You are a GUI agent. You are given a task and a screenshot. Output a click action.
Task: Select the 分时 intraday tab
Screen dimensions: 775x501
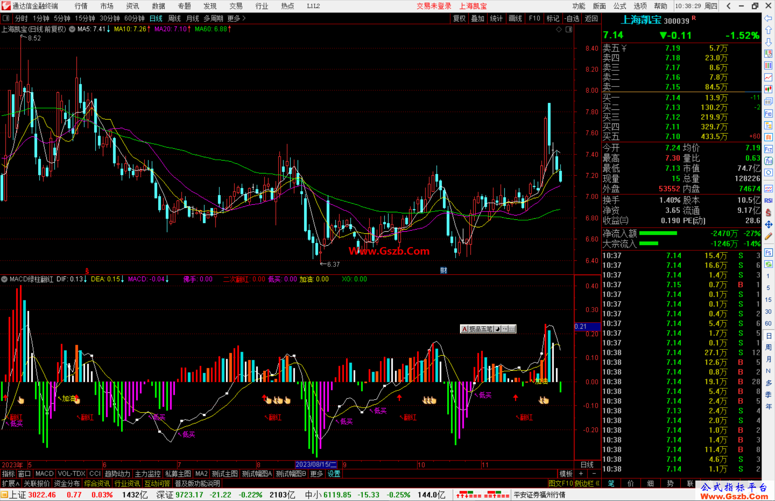[21, 18]
